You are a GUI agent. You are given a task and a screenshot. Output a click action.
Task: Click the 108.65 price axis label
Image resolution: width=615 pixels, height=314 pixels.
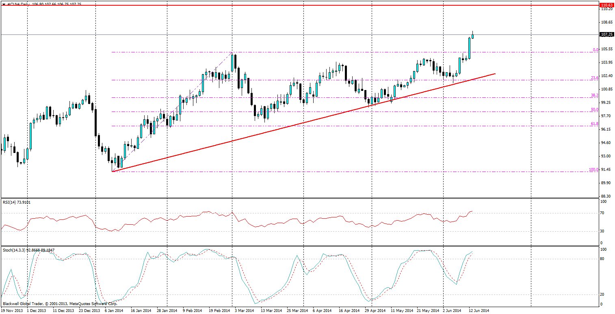point(606,22)
